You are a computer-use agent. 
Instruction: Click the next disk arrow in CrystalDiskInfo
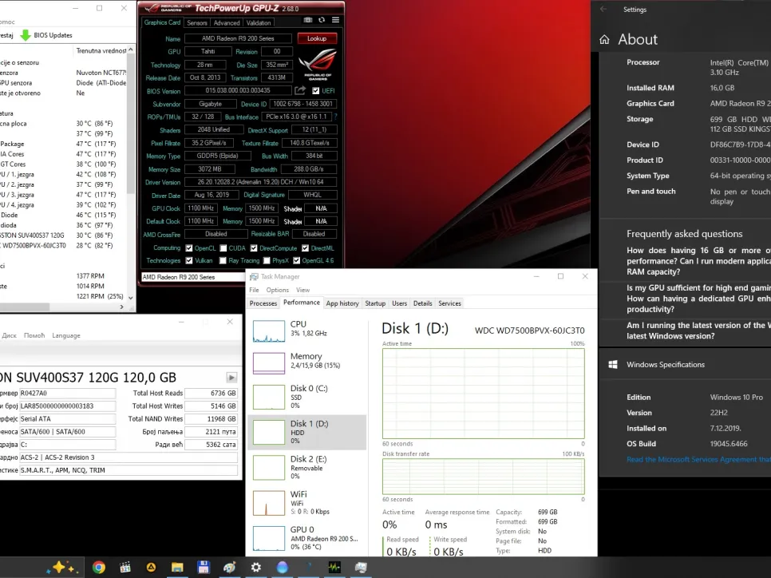click(231, 378)
